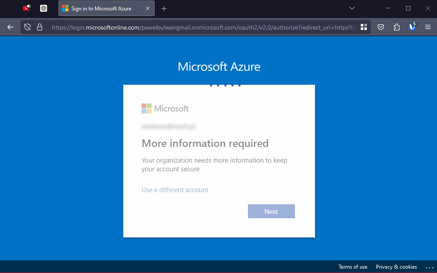Go back to the previous page
Screen dimensions: 437x273
click(x=10, y=27)
